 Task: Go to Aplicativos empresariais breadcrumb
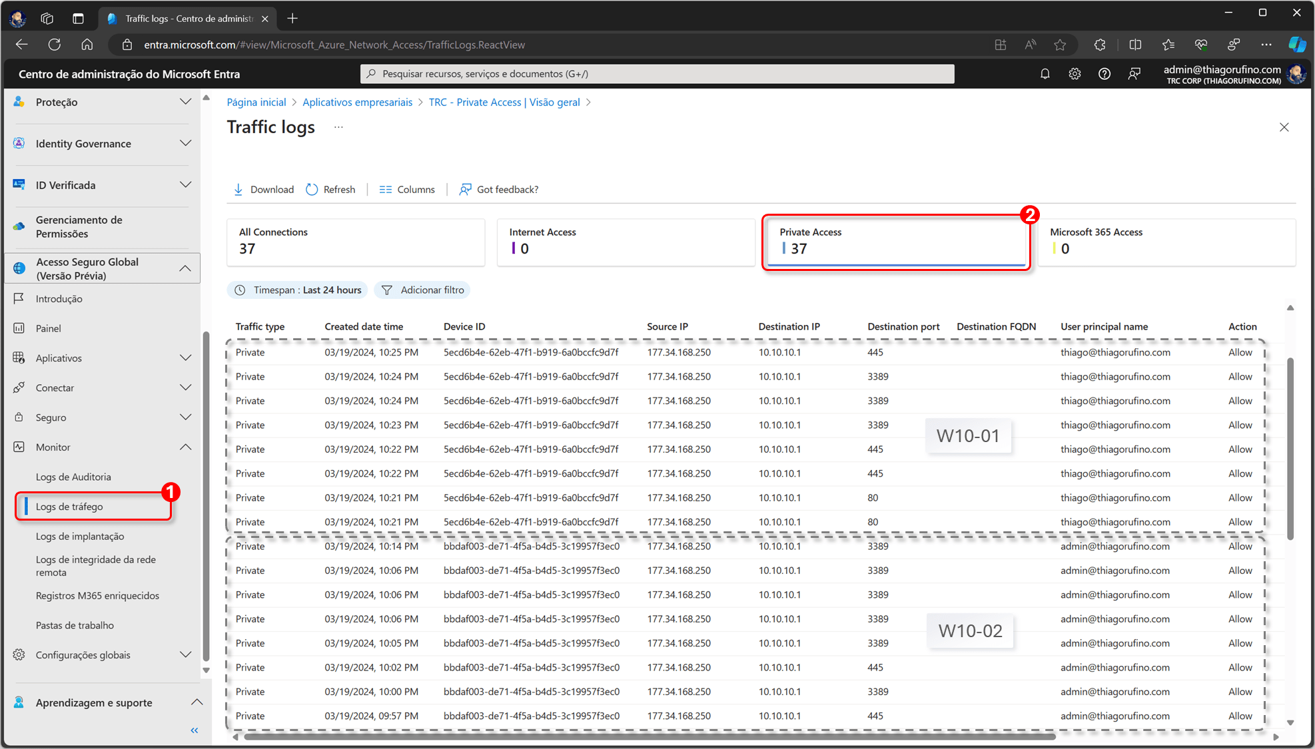pos(358,102)
